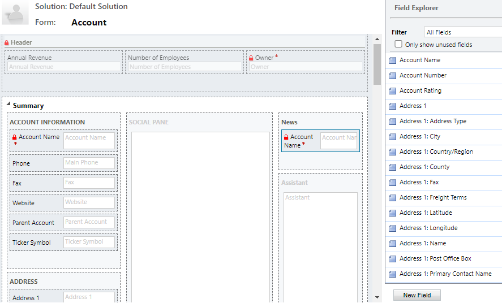Image resolution: width=502 pixels, height=303 pixels.
Task: Click the Address 1: City field icon
Action: point(392,137)
